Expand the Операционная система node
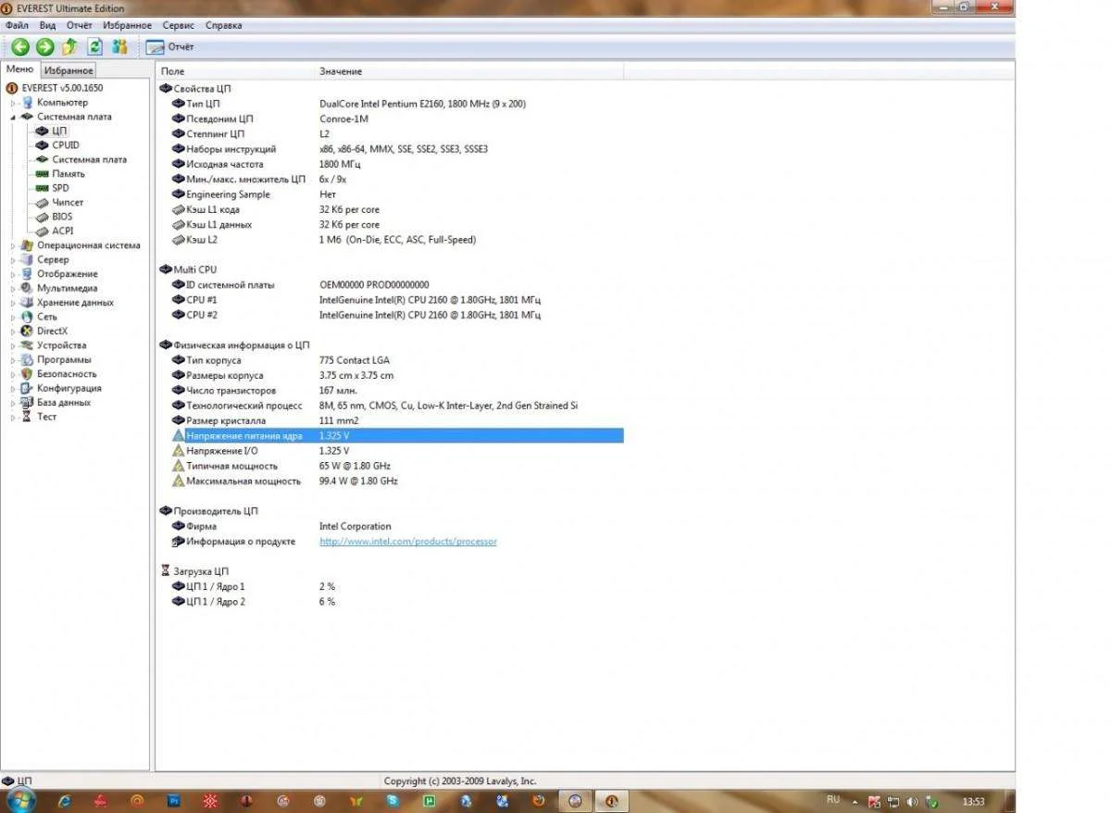Image resolution: width=1111 pixels, height=813 pixels. point(14,245)
